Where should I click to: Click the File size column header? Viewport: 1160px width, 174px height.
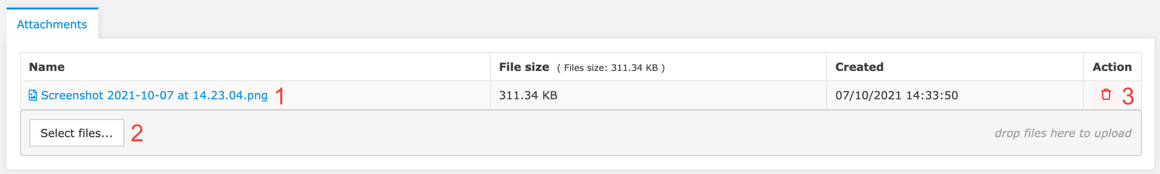pyautogui.click(x=524, y=67)
